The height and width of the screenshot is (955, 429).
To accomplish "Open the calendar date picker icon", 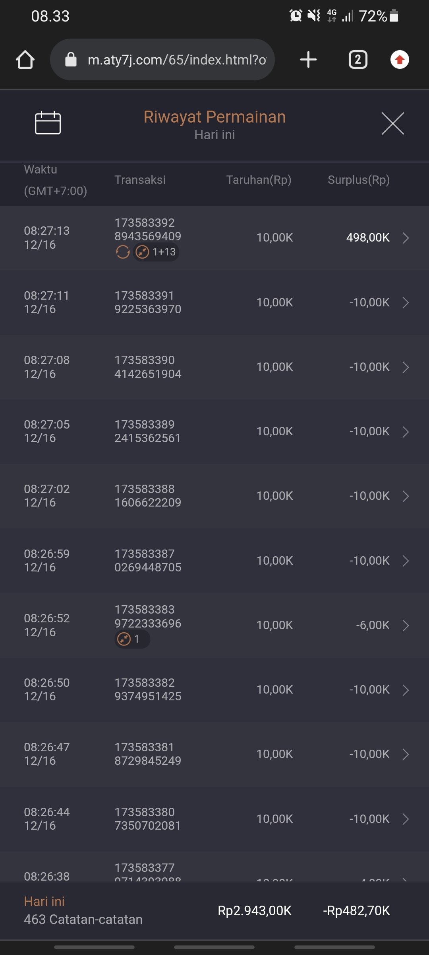I will click(48, 123).
